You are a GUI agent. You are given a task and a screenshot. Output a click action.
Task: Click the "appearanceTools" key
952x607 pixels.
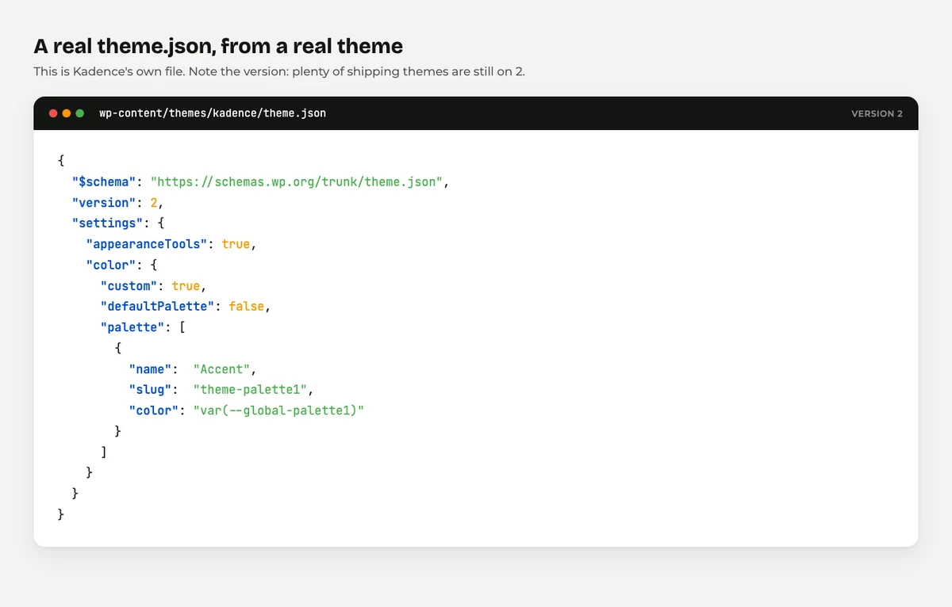pyautogui.click(x=147, y=244)
